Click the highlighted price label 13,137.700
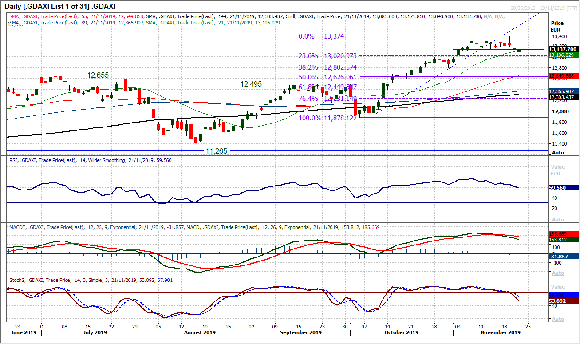This screenshot has height=344, width=580. pos(564,49)
